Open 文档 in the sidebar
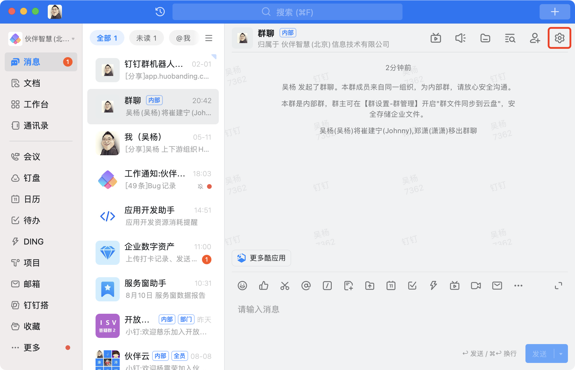This screenshot has width=575, height=370. [x=41, y=83]
